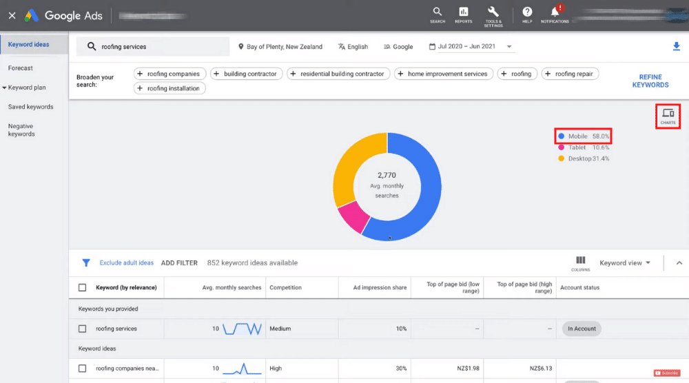Viewport: 689px width, 383px height.
Task: Sort by Avg. monthly searches column header
Action: point(232,287)
